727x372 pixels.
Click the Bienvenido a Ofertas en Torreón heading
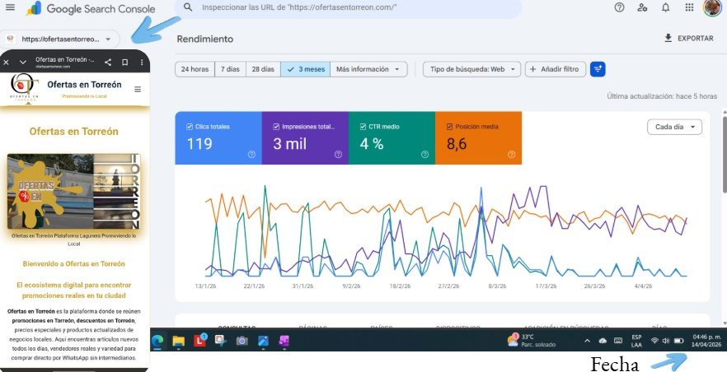(x=73, y=263)
